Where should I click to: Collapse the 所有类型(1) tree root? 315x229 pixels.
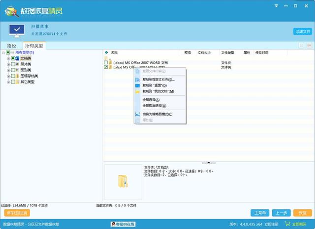3,53
